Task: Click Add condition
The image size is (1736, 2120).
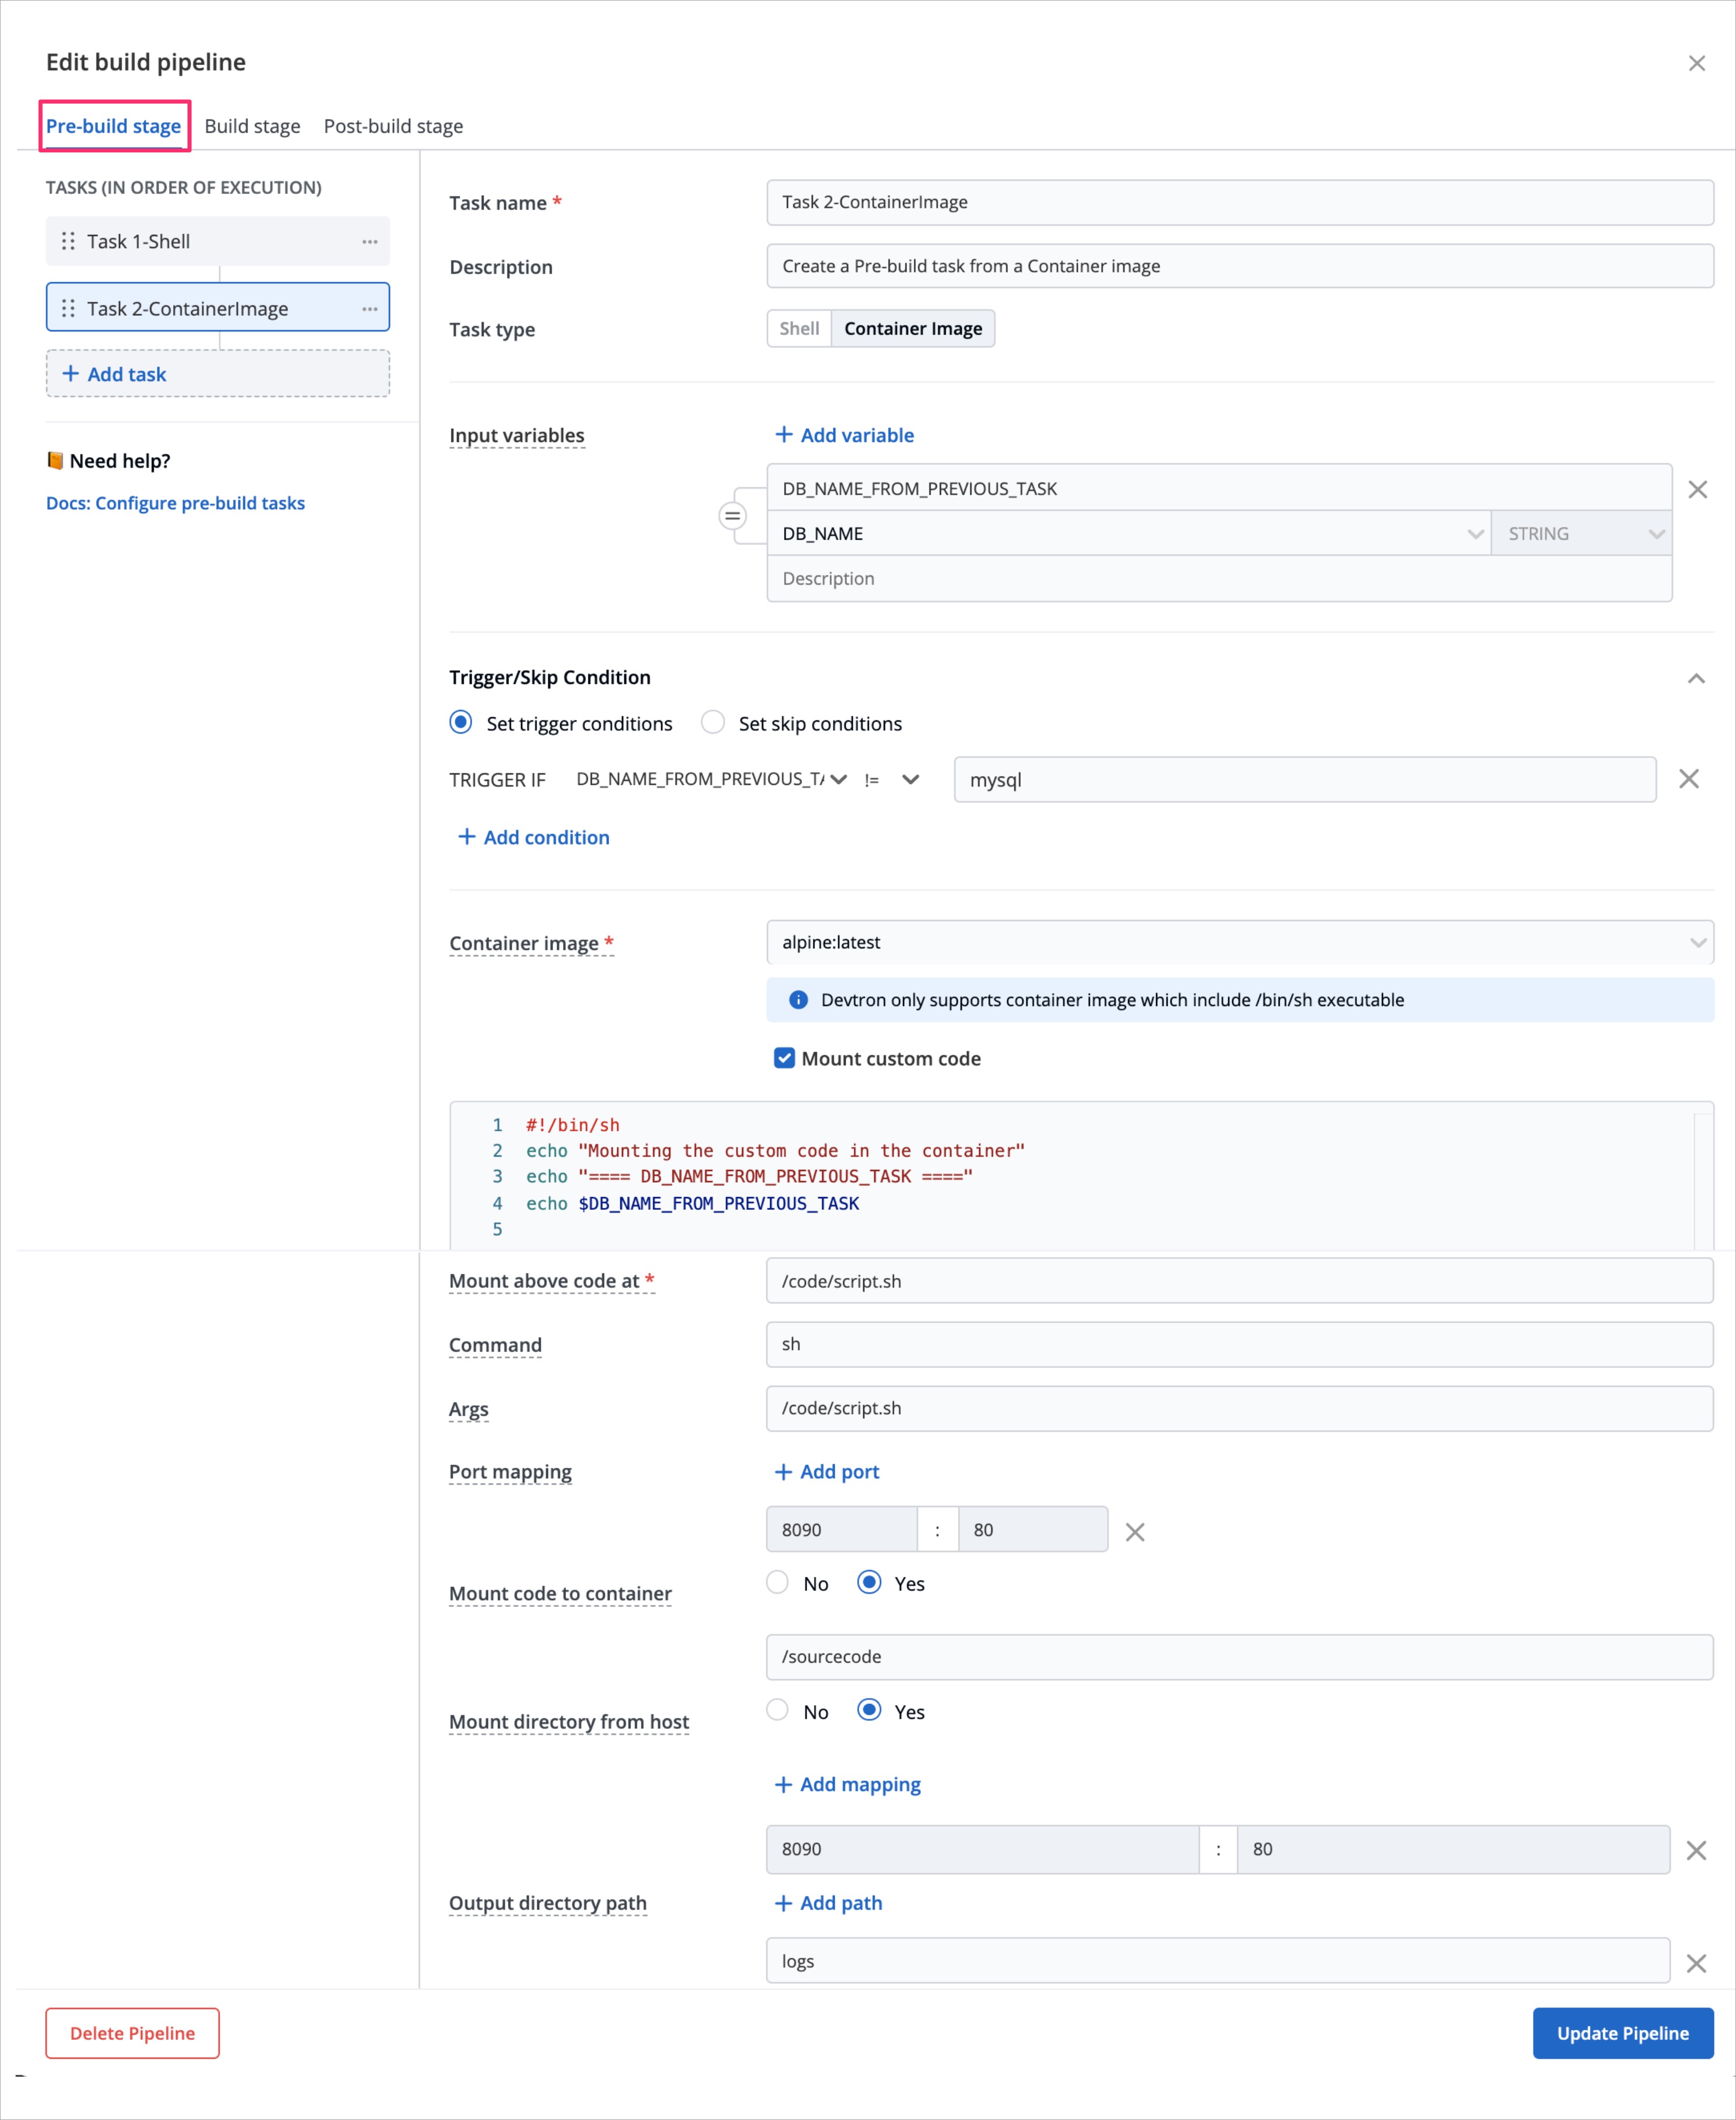Action: tap(533, 837)
